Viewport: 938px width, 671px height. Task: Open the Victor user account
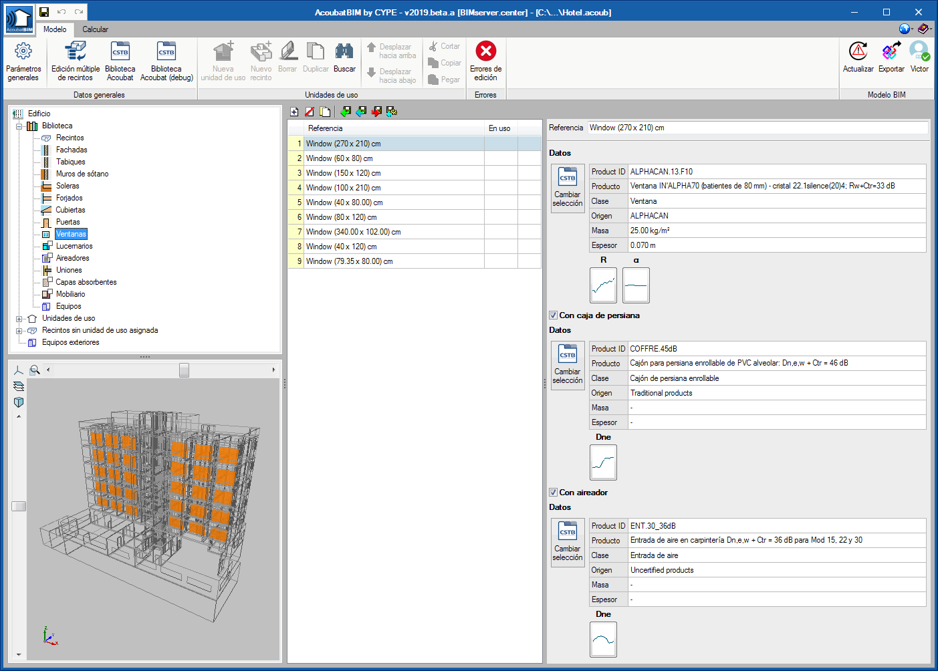tap(919, 57)
